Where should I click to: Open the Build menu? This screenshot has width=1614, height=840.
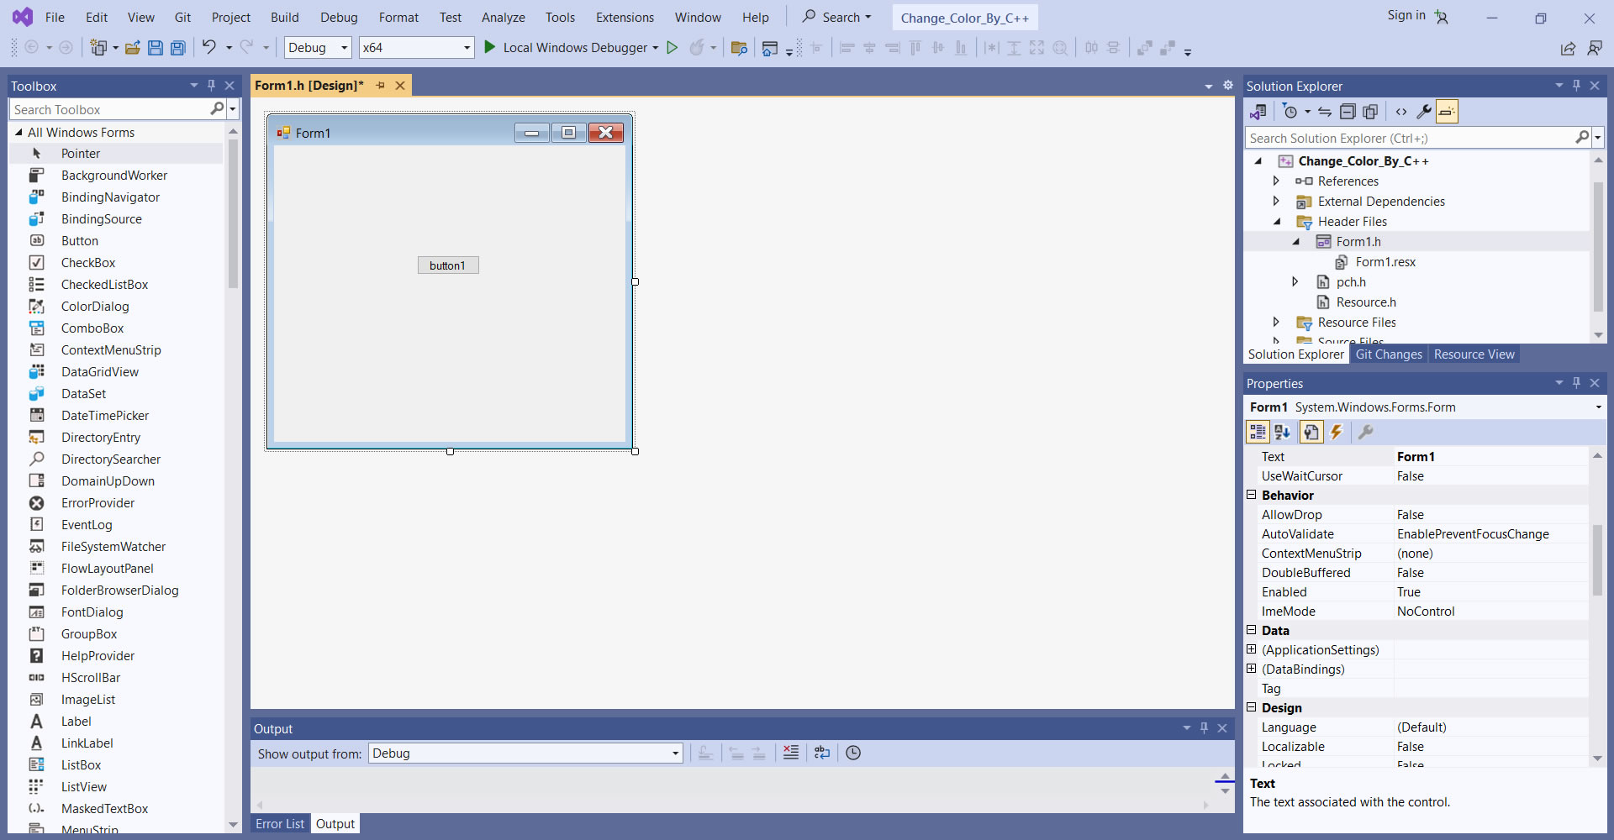[x=284, y=18]
